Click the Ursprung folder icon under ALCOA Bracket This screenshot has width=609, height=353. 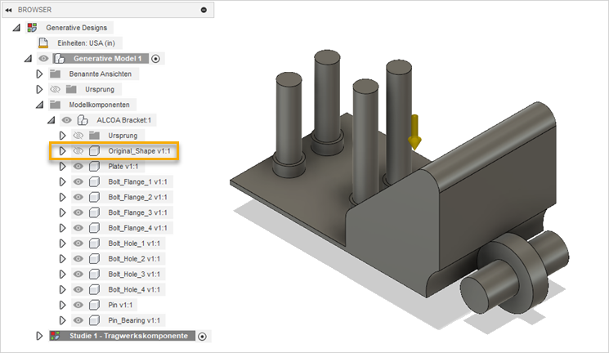coord(94,135)
